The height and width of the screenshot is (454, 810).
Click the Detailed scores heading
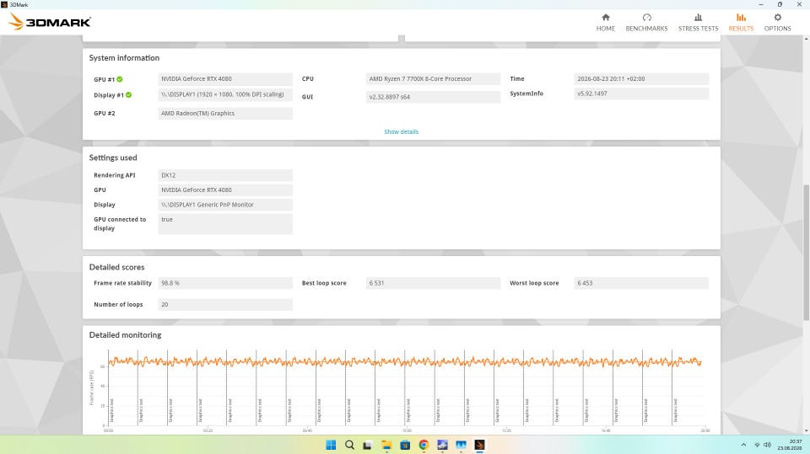coord(116,267)
